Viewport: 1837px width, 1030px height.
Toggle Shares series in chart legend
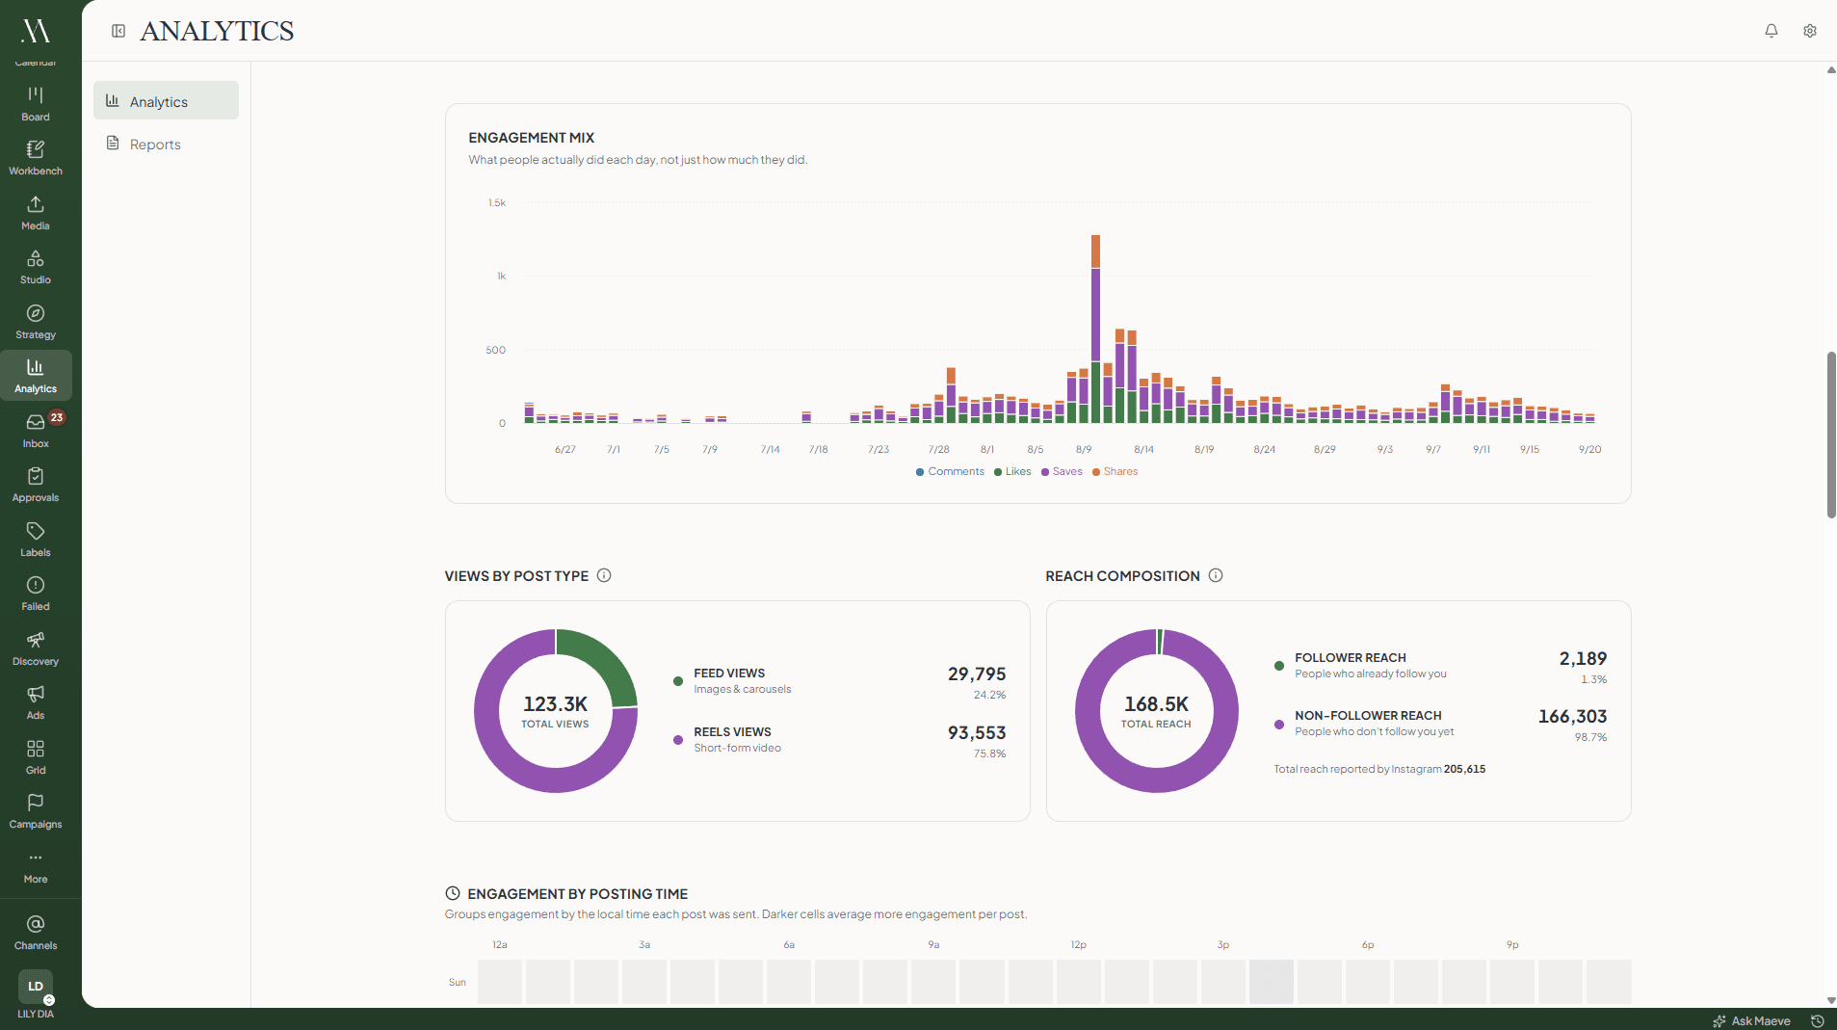click(x=1115, y=471)
